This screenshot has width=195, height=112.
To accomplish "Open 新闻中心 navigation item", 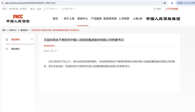I will pos(83,19).
